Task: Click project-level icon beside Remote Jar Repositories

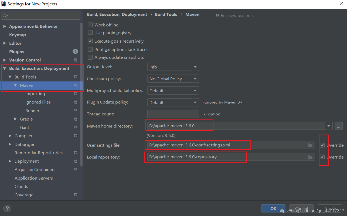Action: (x=76, y=153)
